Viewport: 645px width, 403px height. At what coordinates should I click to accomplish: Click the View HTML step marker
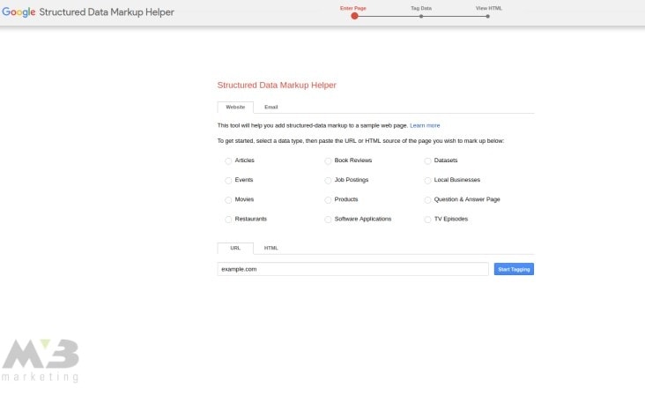pyautogui.click(x=488, y=17)
